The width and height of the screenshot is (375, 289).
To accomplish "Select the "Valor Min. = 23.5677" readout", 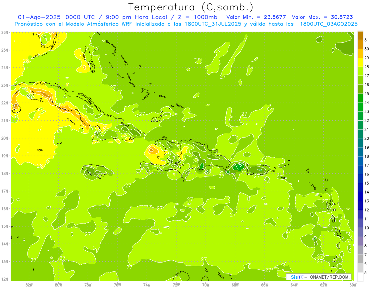I will [x=256, y=17].
